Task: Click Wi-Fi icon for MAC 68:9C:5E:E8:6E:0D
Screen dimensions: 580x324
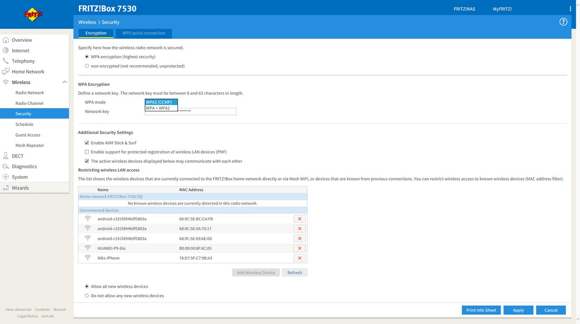Action: click(x=88, y=238)
